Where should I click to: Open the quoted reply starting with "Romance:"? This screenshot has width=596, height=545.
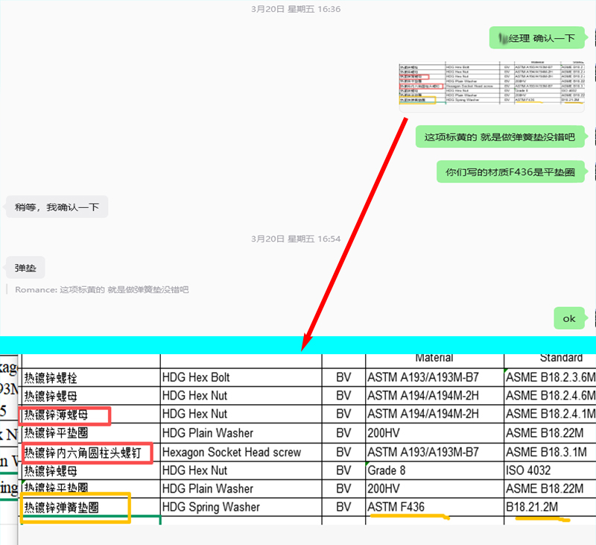click(x=101, y=290)
